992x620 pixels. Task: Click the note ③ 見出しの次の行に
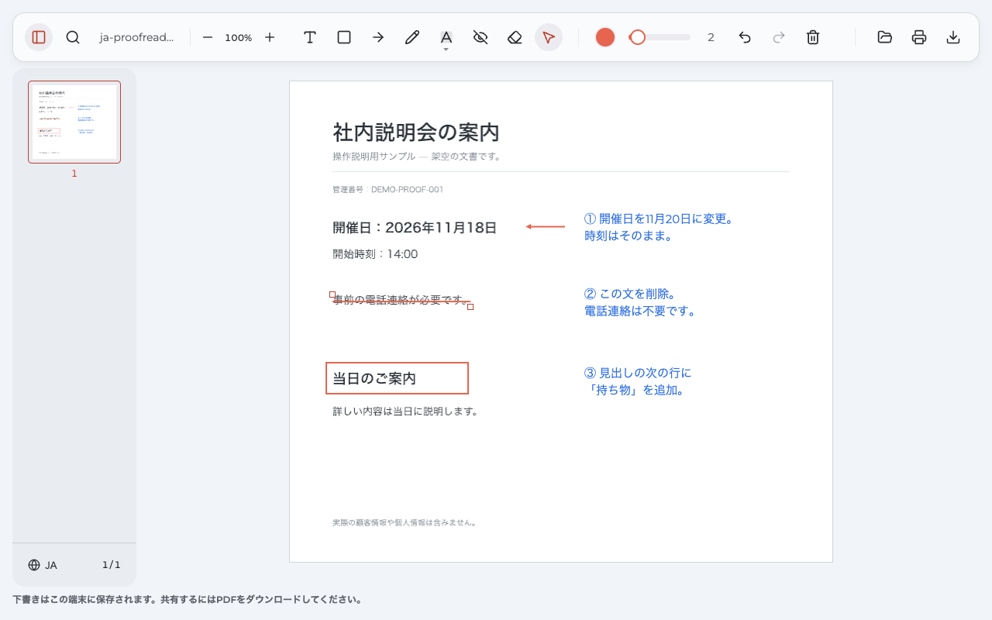tap(637, 373)
